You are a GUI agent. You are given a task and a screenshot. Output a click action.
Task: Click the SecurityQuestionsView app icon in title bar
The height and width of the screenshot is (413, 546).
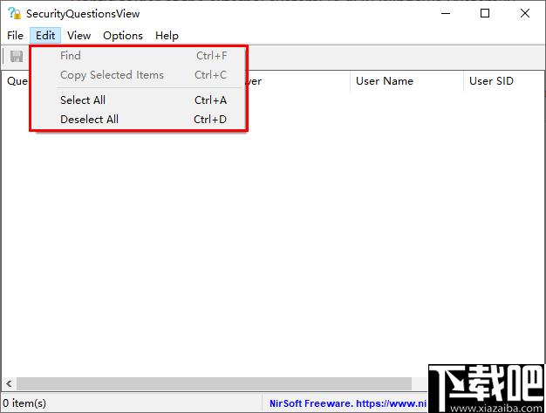click(14, 13)
